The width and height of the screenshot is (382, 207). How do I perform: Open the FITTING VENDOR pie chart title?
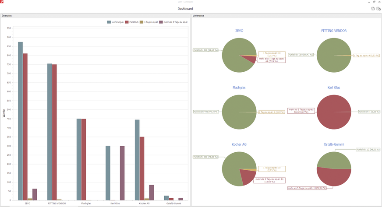(334, 31)
